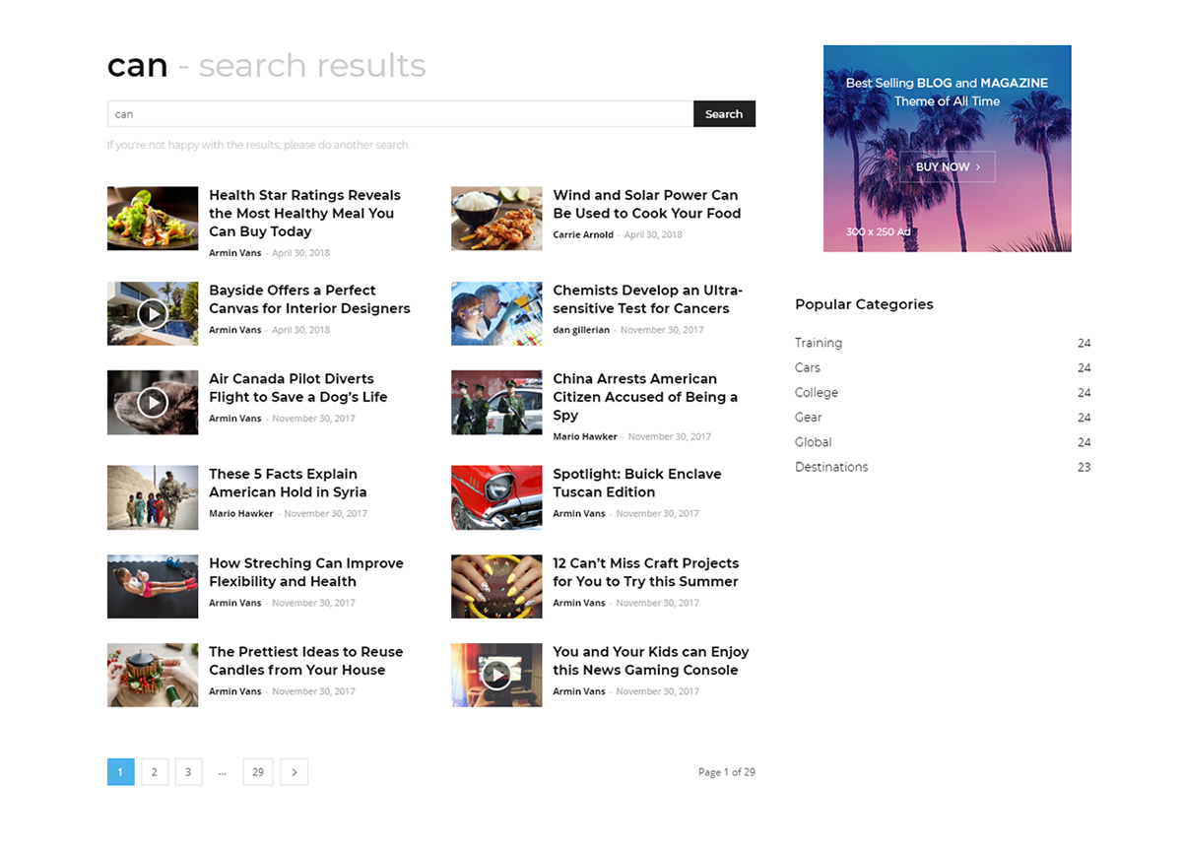Focus the search text input field

399,114
